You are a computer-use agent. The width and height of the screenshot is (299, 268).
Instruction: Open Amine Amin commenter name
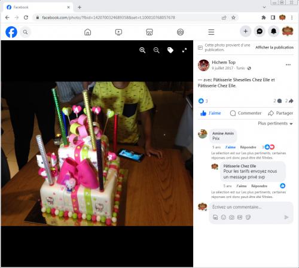point(223,133)
